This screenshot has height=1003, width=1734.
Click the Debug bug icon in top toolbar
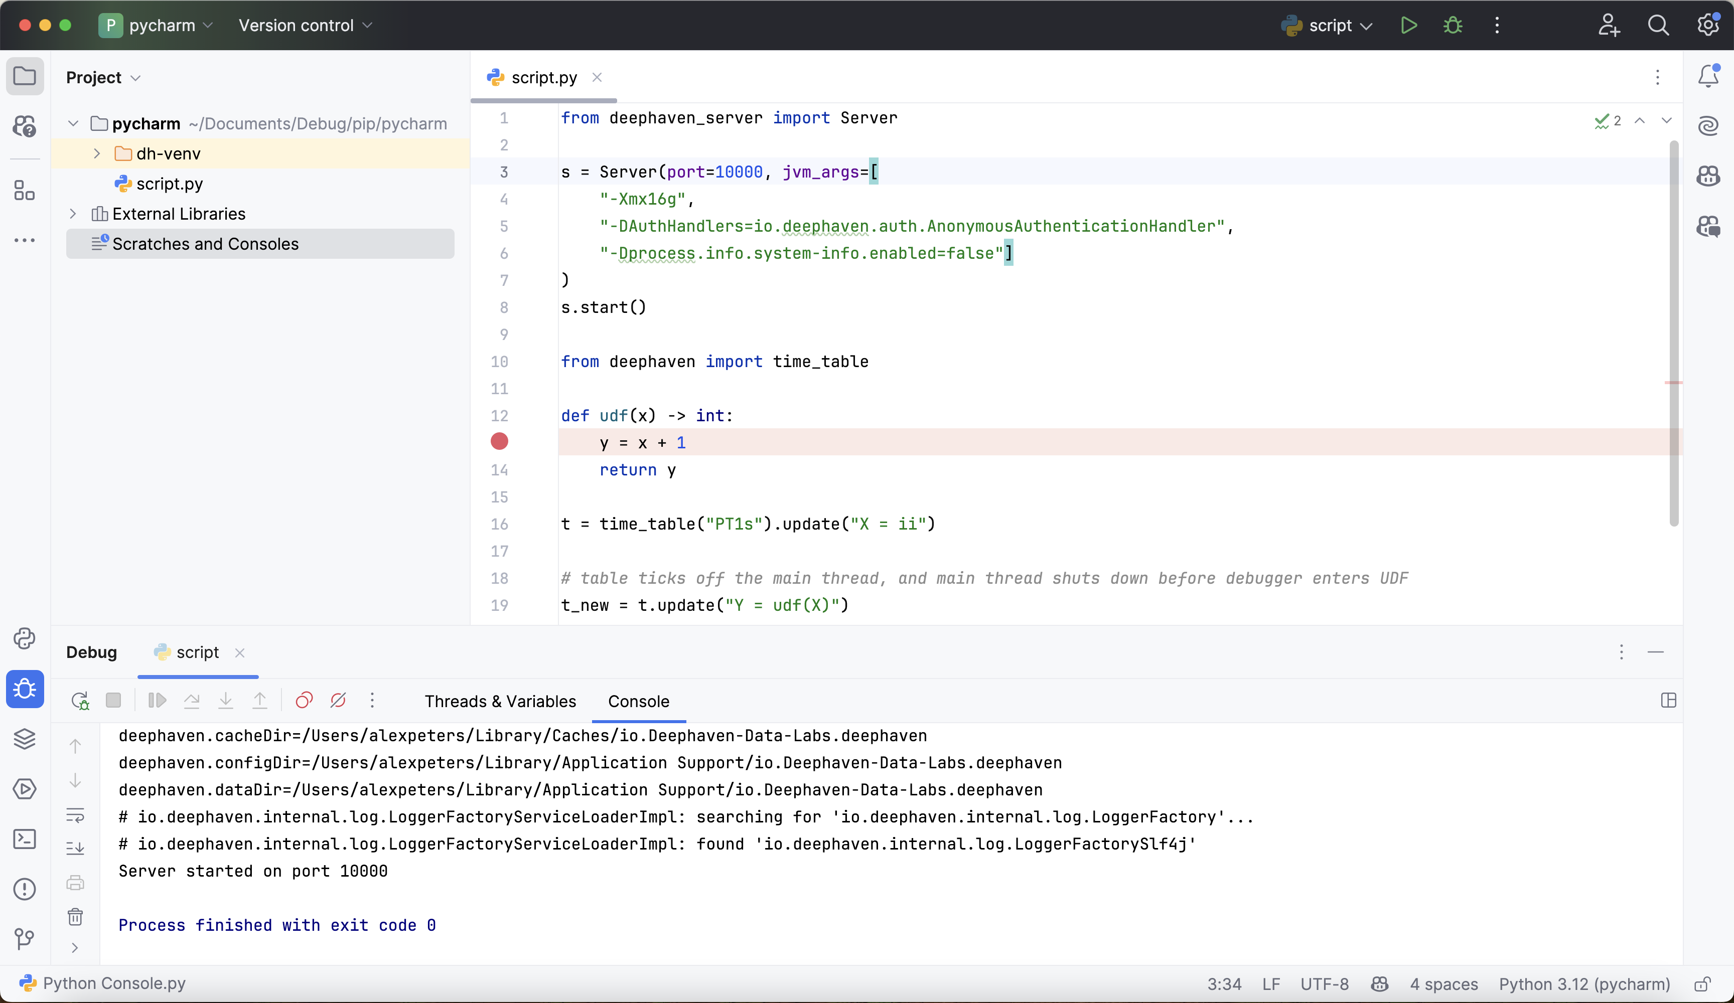tap(1453, 26)
